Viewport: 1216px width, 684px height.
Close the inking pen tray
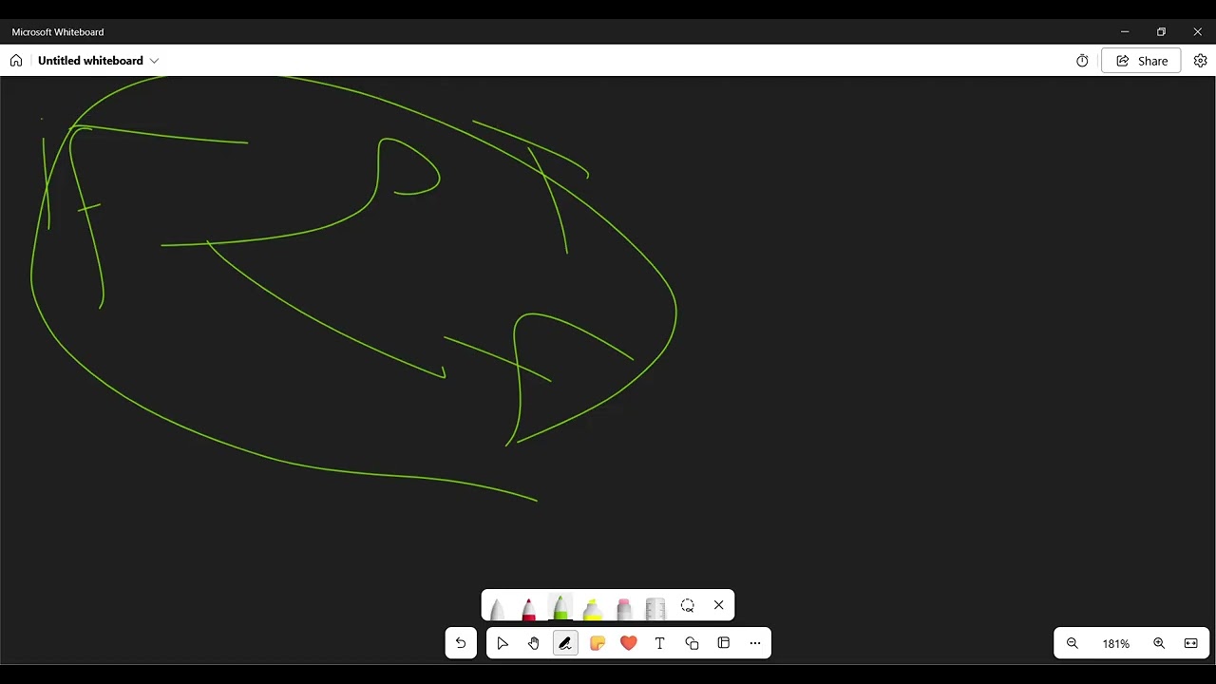pos(719,605)
